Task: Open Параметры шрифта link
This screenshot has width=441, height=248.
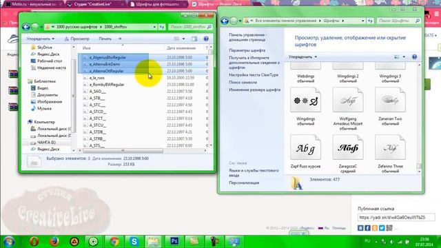Action: (x=247, y=50)
